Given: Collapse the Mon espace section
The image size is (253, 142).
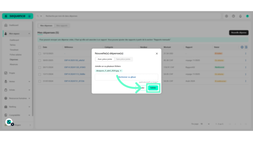Looking at the screenshot, I should [x=29, y=34].
